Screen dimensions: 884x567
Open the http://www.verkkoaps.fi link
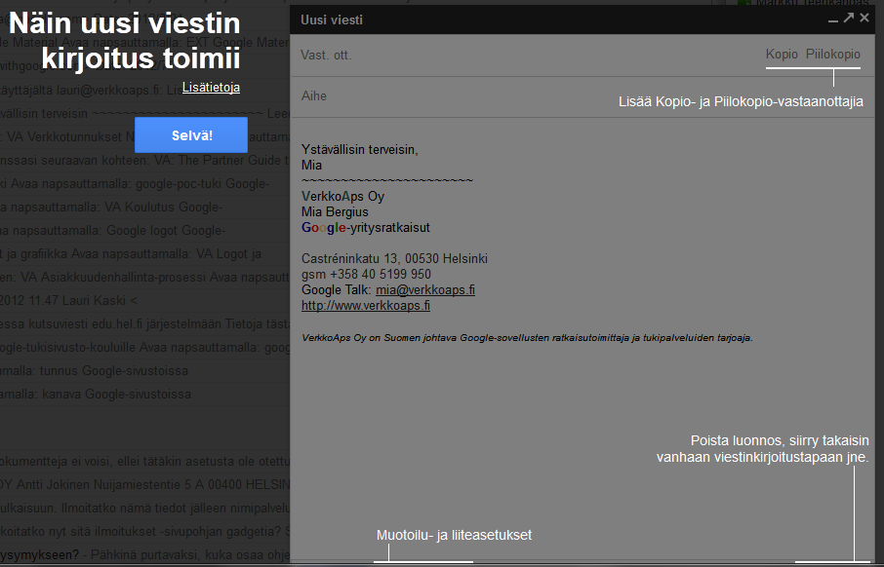tap(366, 305)
